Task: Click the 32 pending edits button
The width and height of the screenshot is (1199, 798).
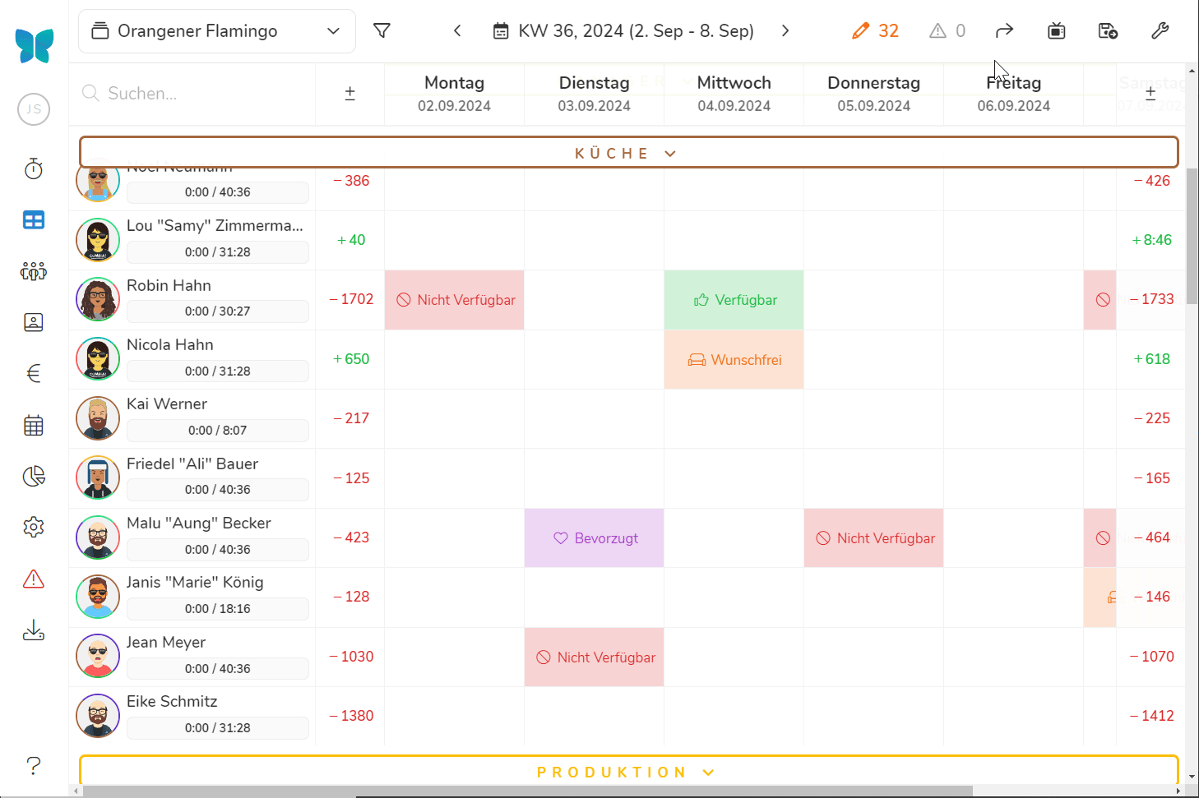Action: pos(875,31)
